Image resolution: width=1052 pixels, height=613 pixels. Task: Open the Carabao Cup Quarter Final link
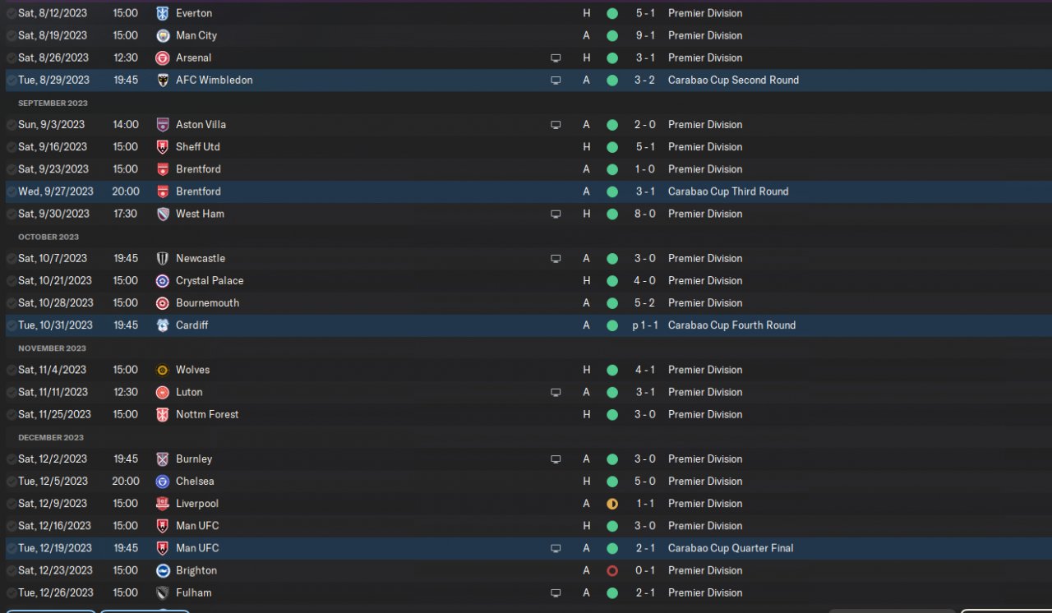coord(731,548)
